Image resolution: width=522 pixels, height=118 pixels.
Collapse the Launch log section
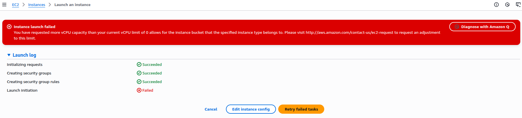click(x=9, y=55)
